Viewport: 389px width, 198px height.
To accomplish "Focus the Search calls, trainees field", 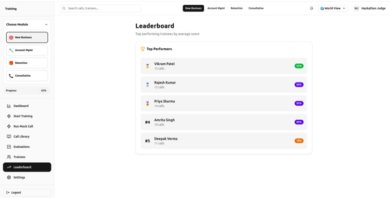I will pyautogui.click(x=100, y=8).
